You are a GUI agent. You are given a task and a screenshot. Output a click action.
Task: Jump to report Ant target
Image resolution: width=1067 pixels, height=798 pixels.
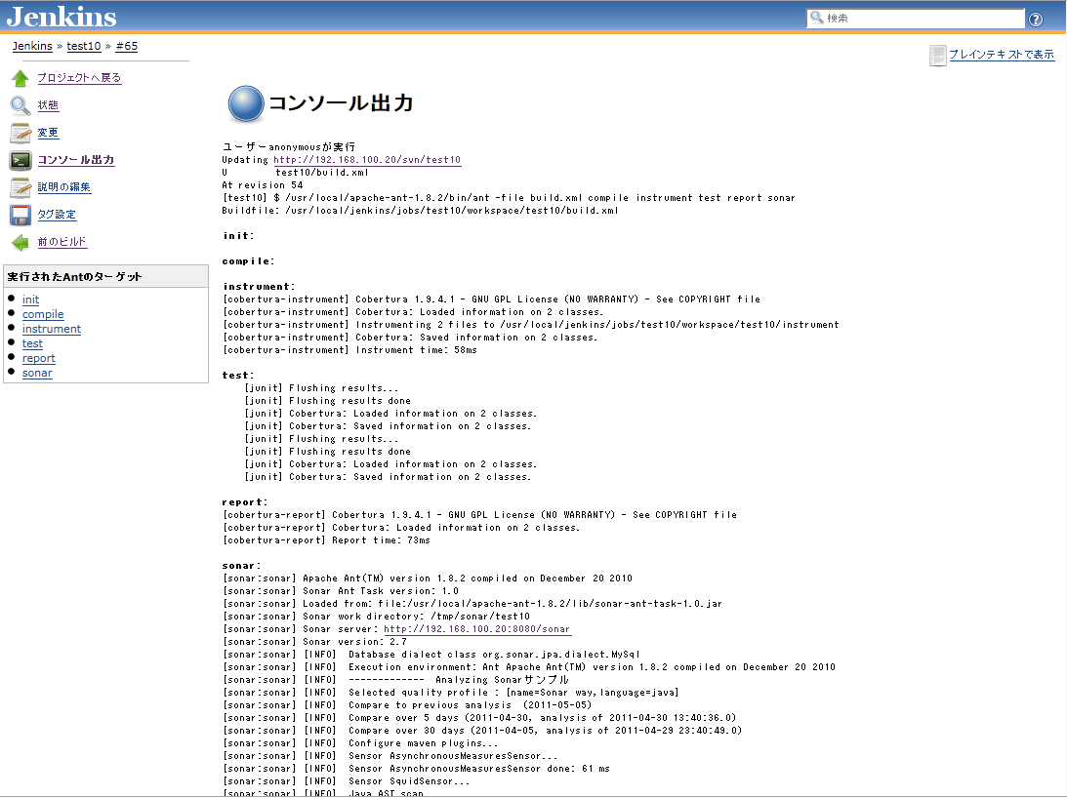39,359
